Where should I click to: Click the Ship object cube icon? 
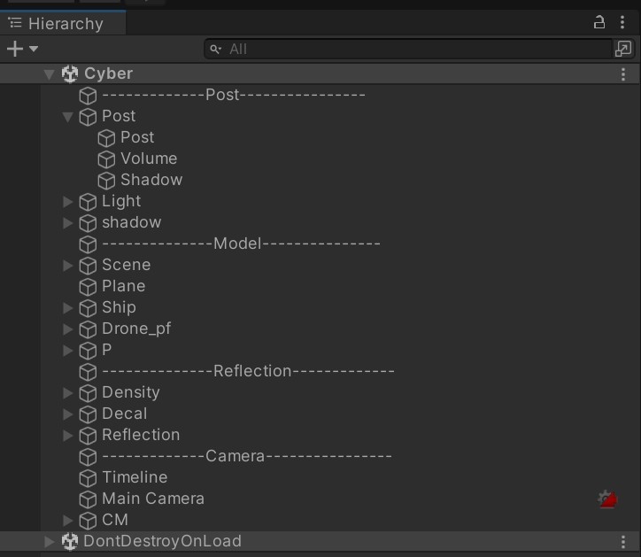(x=88, y=308)
